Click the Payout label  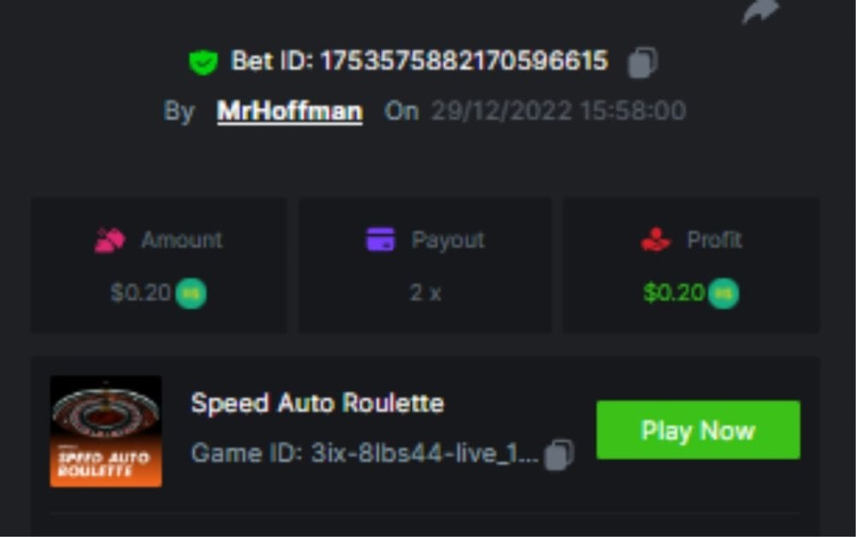point(448,240)
